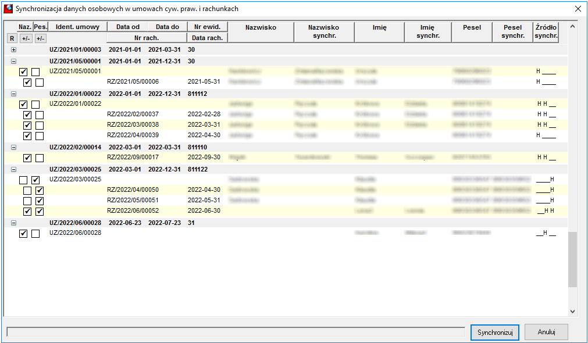Uncheck Naz. for UZ/2022/01/00022 contract row

pyautogui.click(x=23, y=104)
